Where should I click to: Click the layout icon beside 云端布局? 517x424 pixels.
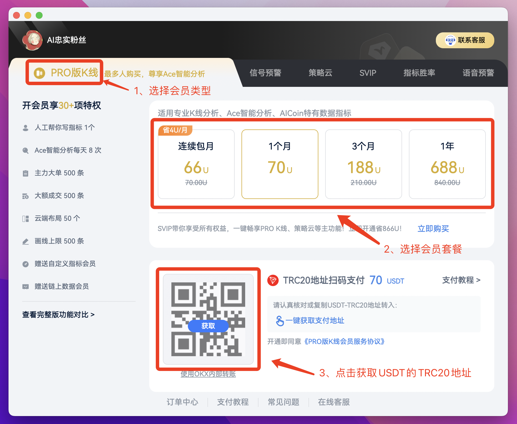(x=26, y=219)
